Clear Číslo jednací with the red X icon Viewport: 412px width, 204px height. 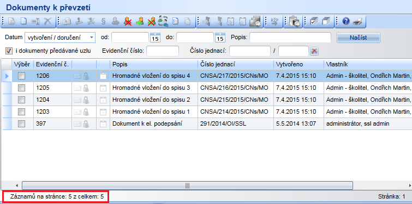tap(314, 51)
